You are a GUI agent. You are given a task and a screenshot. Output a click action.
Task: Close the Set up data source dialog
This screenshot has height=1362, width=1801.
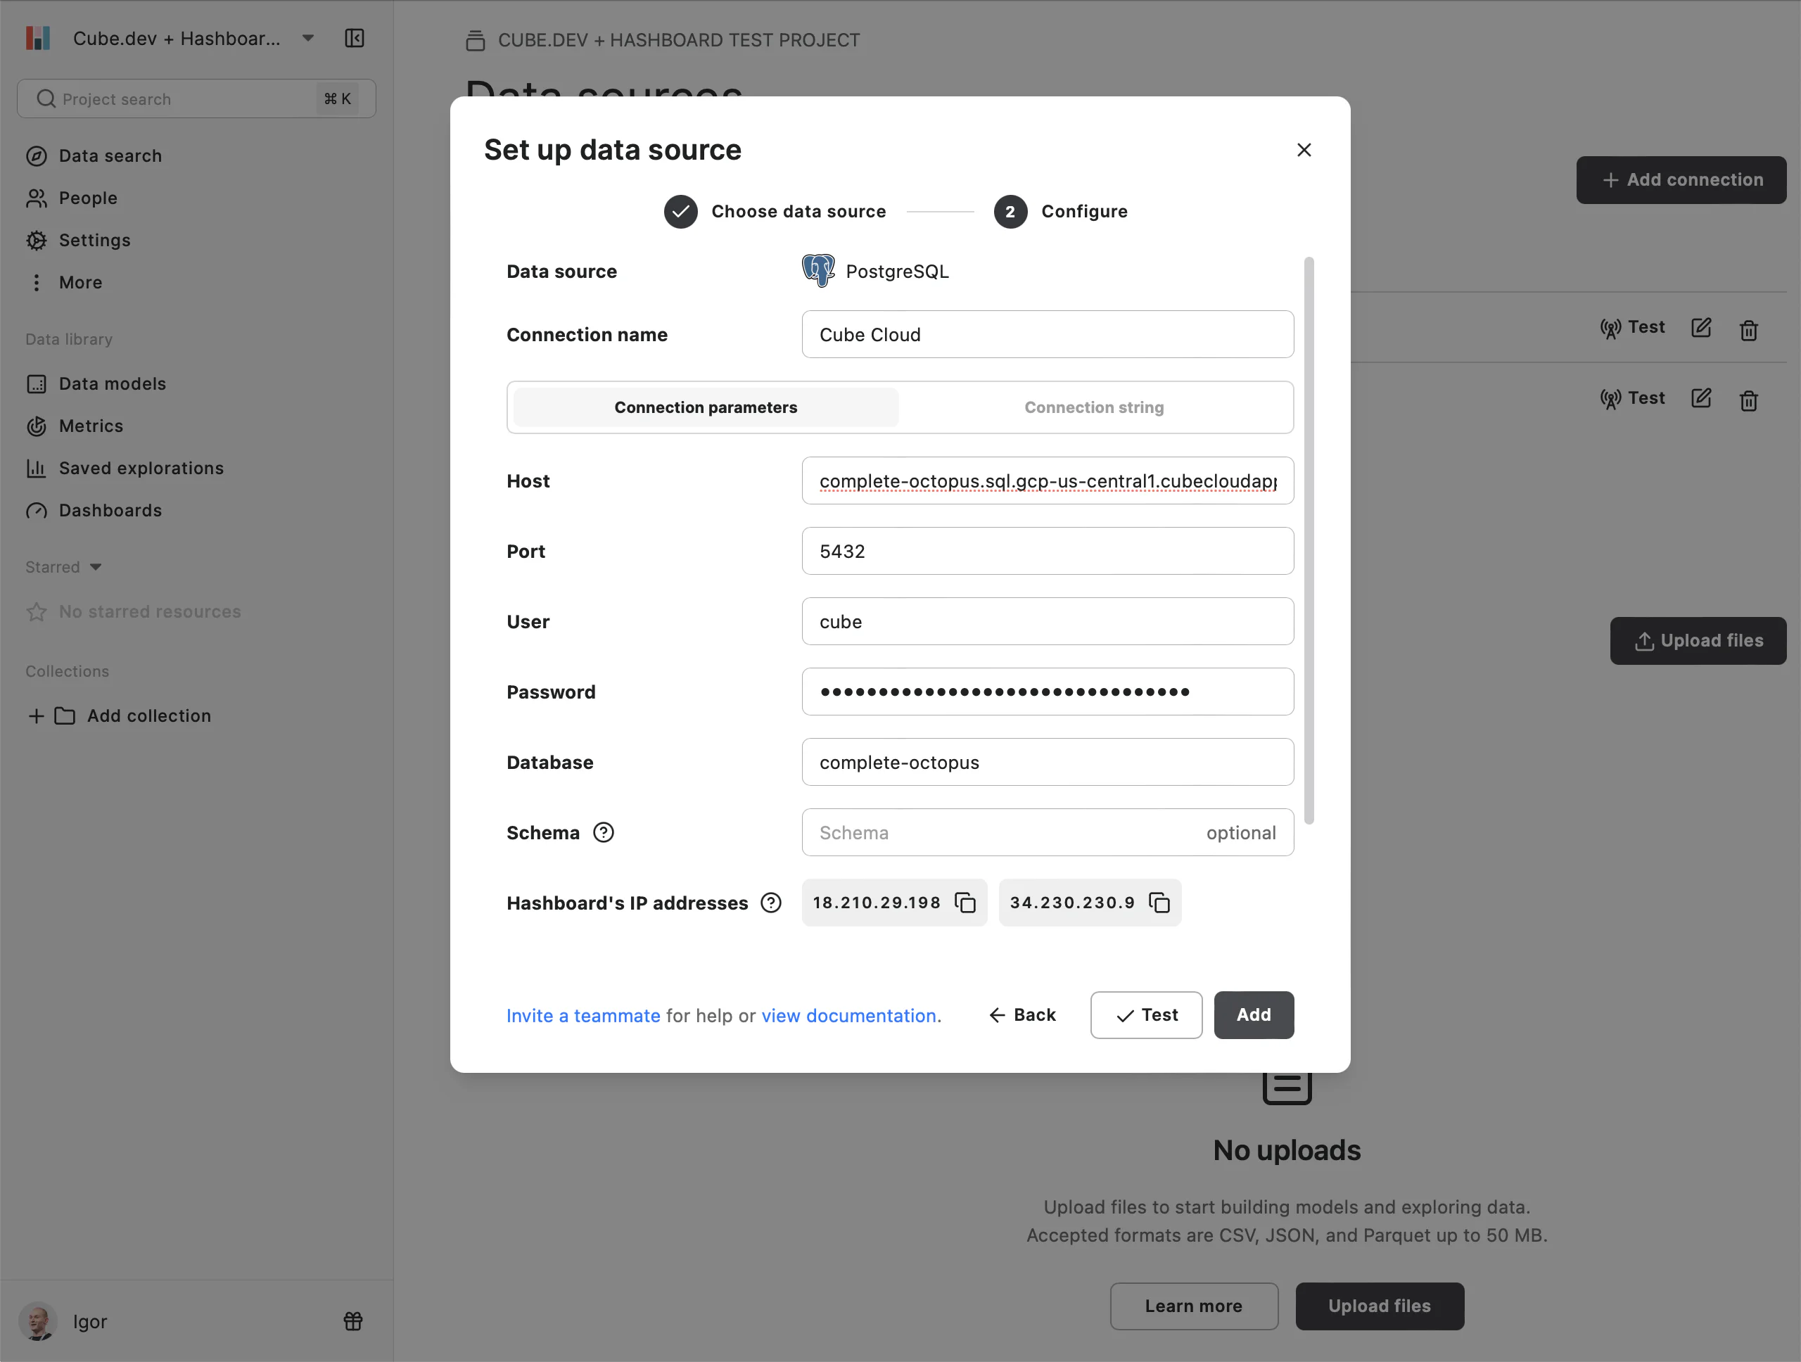[1304, 150]
